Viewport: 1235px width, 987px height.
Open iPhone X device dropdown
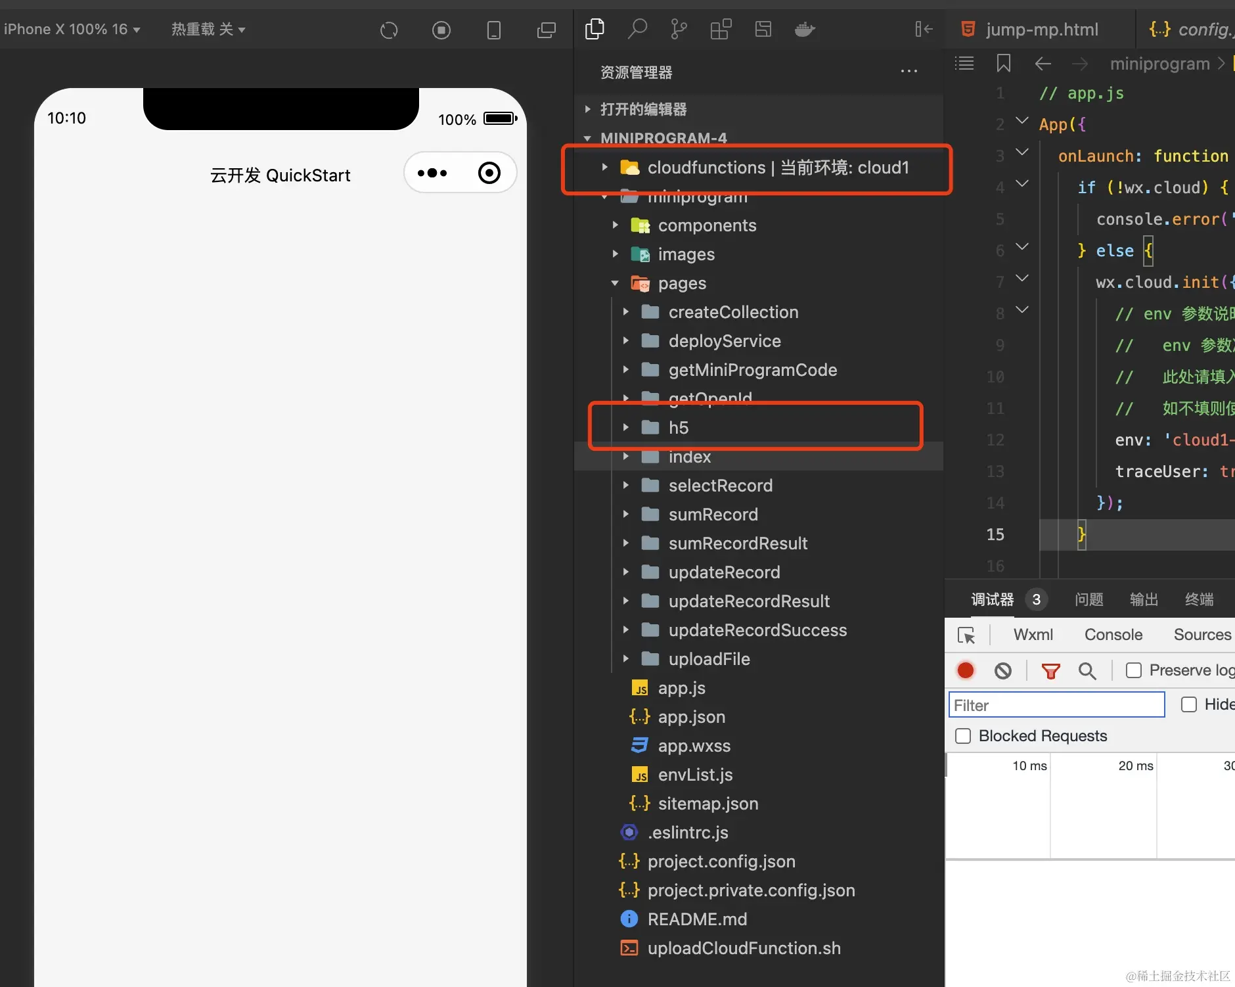(72, 29)
